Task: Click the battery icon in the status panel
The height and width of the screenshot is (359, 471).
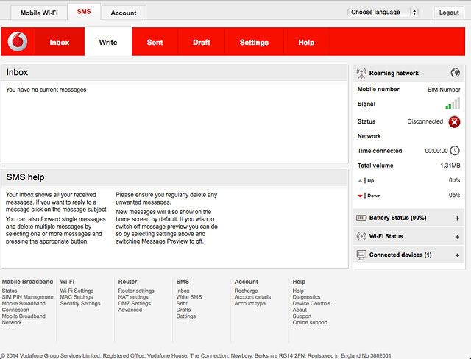Action: click(361, 218)
